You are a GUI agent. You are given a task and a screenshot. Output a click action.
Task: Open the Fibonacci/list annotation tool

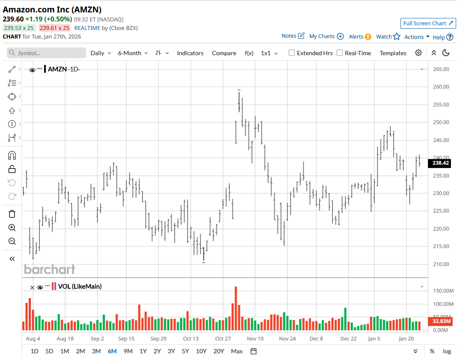click(12, 83)
